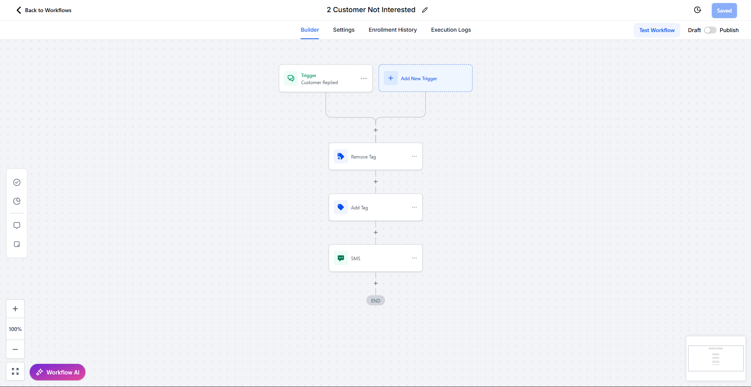Open the pie chart statistics icon
751x387 pixels.
coord(16,201)
